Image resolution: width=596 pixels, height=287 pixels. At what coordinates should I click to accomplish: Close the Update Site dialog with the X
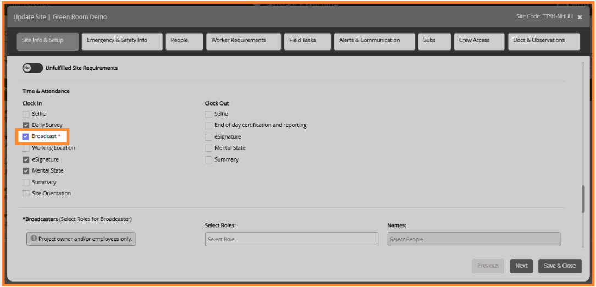click(x=580, y=17)
